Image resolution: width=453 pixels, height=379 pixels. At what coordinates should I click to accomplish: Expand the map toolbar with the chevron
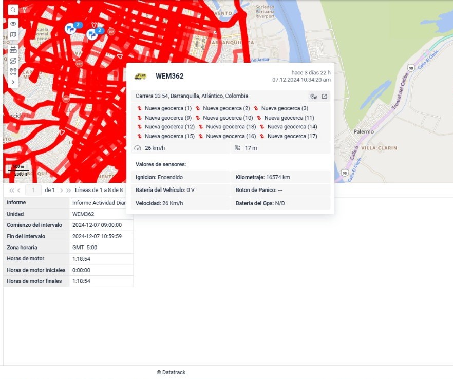point(13,82)
